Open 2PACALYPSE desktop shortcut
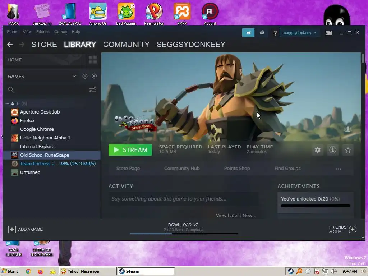Screen dimensions: 368x276 pos(70,14)
